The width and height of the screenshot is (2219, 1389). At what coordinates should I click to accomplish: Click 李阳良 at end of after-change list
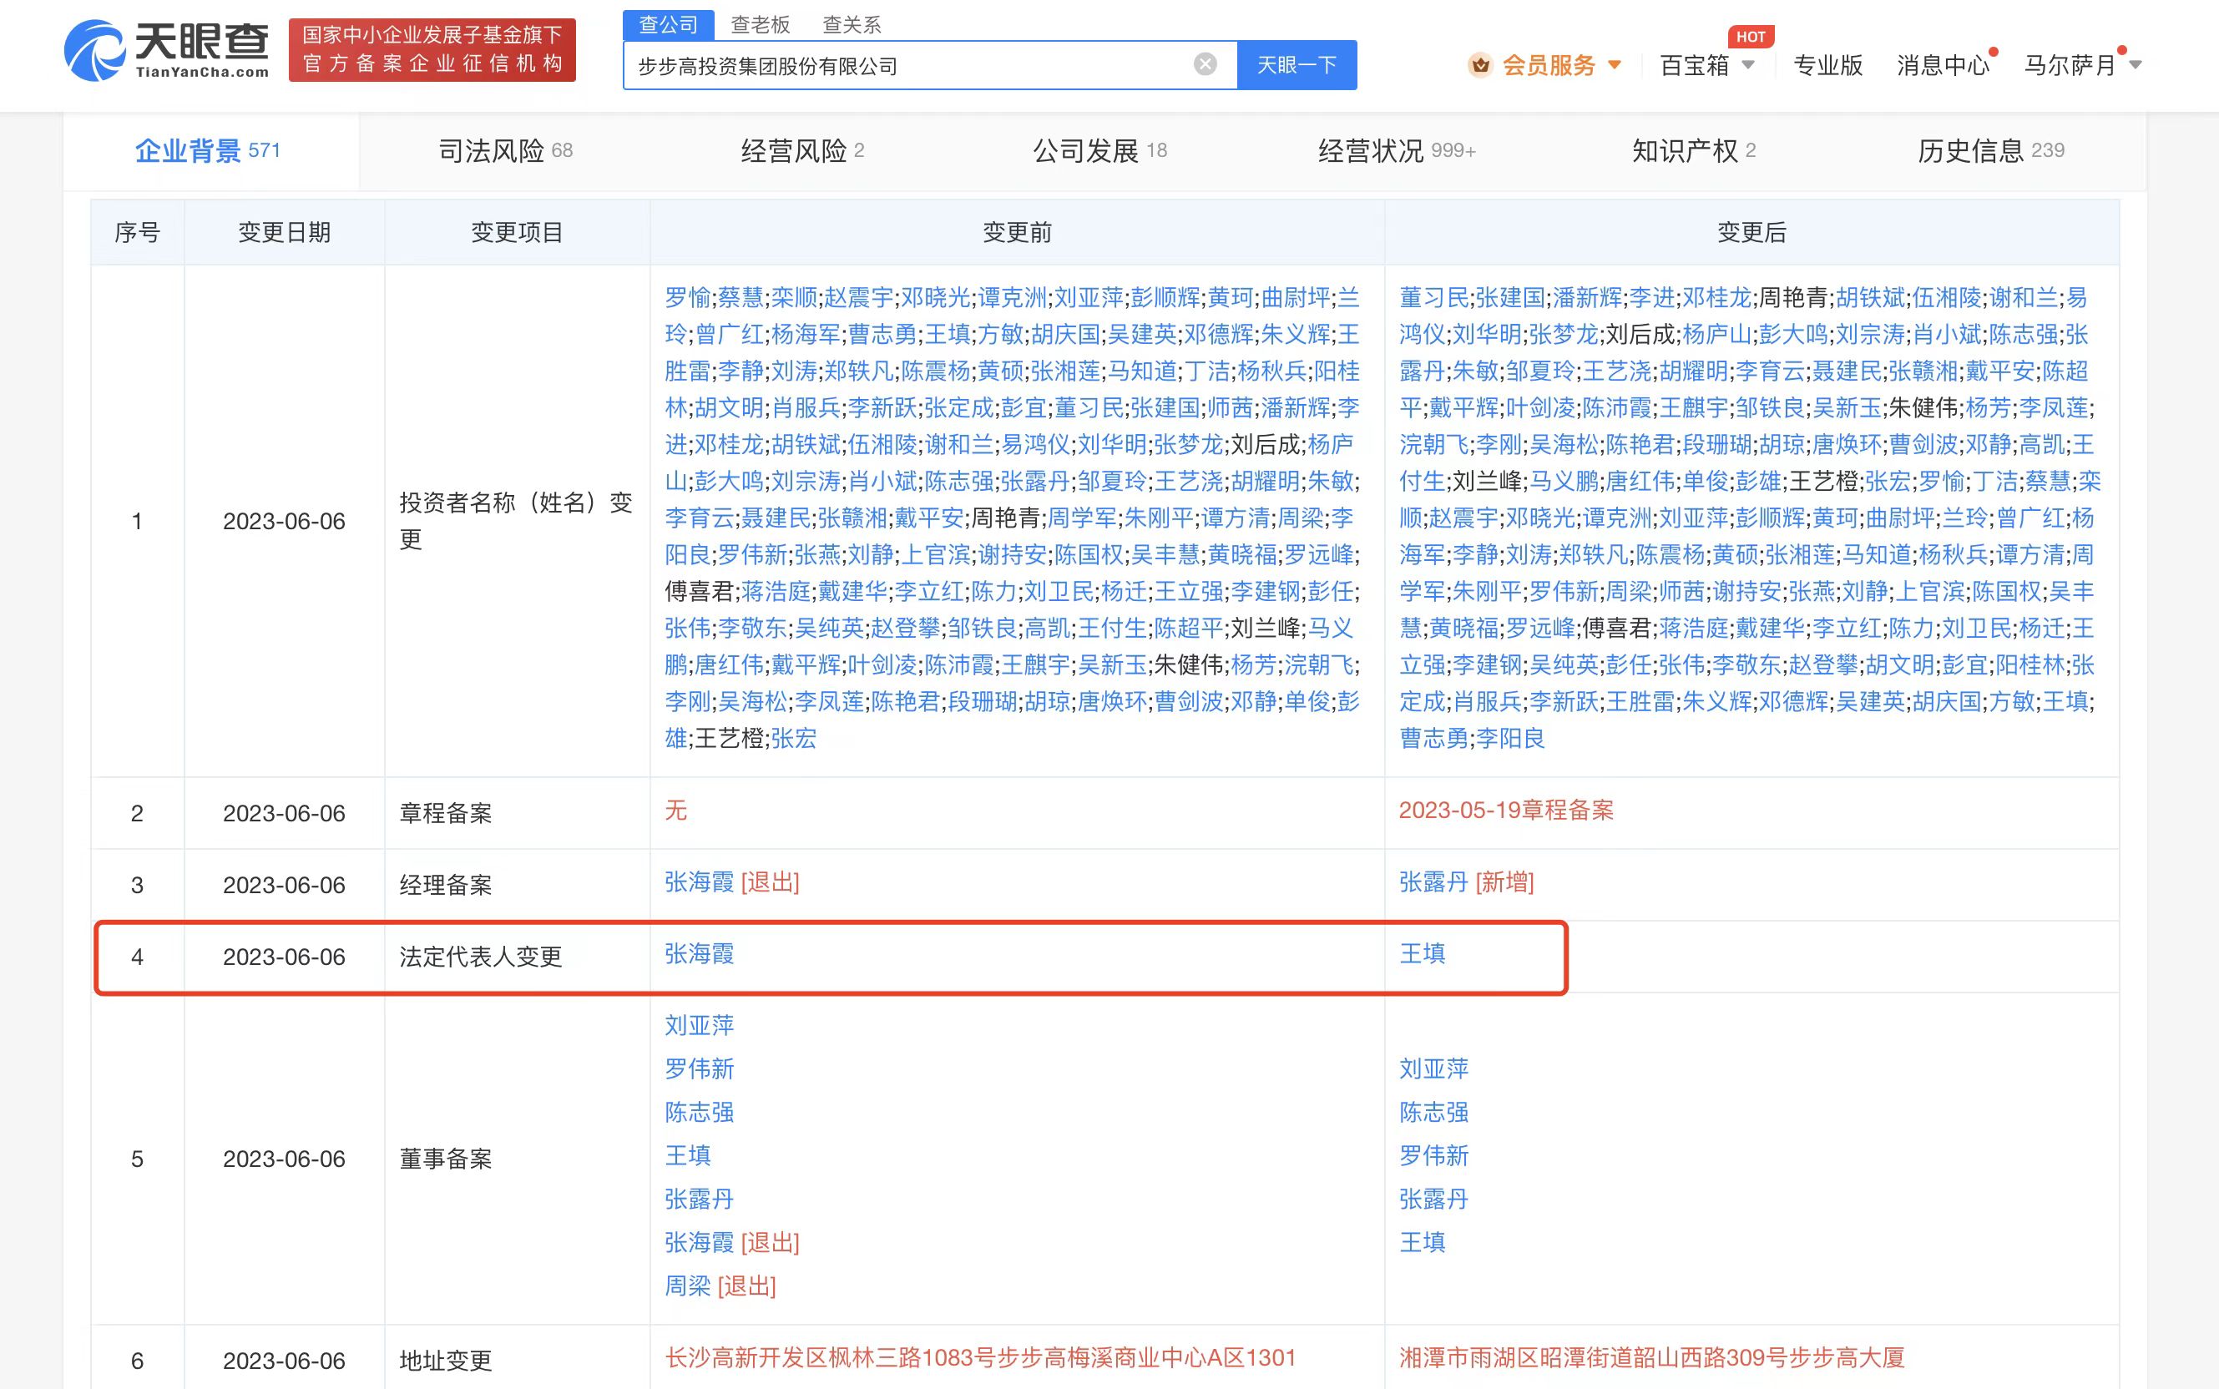(x=1511, y=739)
